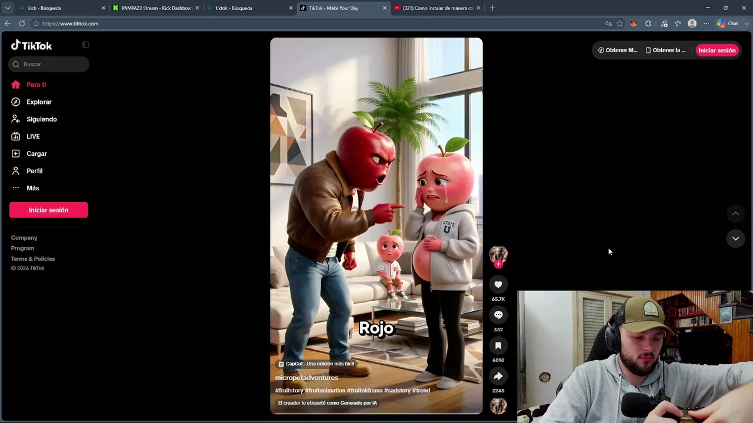
Task: Click the creator avatar beside the video
Action: pyautogui.click(x=498, y=254)
